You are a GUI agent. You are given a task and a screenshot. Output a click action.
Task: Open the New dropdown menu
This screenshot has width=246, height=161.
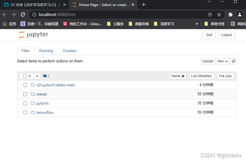223,61
